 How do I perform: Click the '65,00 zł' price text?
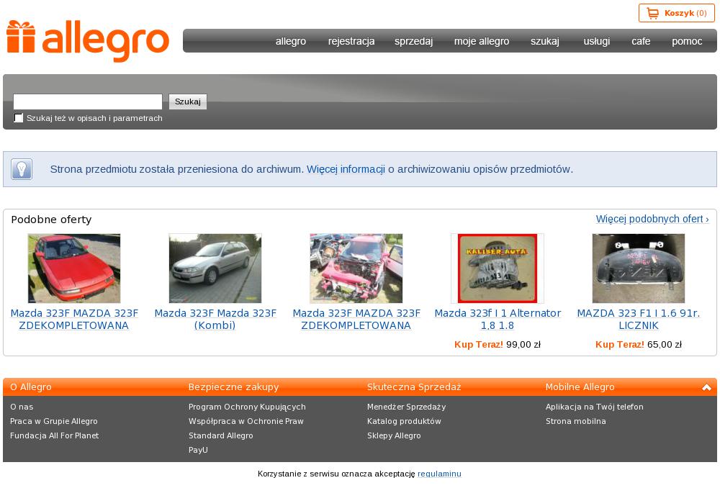[x=665, y=344]
